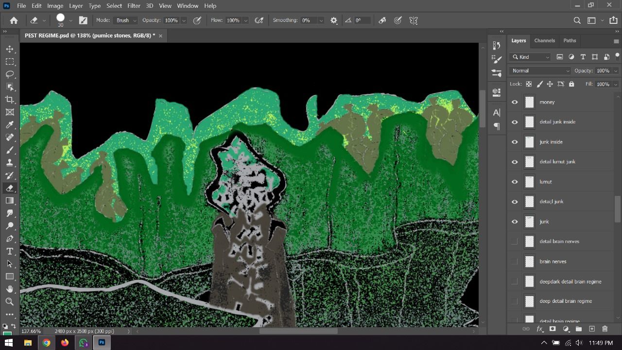Click the Layers panel vertical scrollbar
The width and height of the screenshot is (622, 350).
coord(618,209)
